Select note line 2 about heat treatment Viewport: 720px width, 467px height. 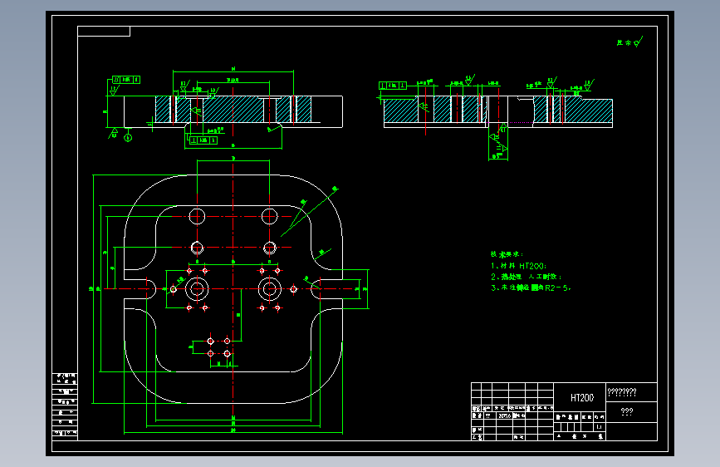pos(527,277)
